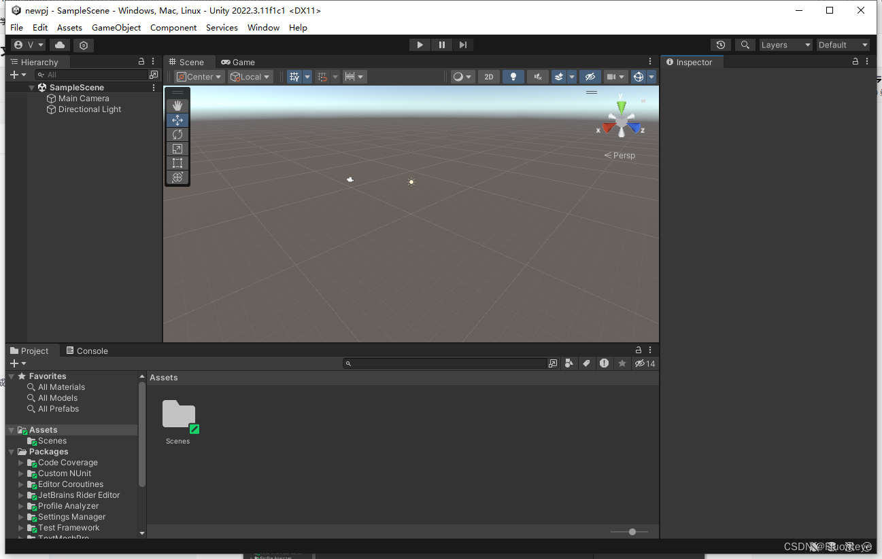882x559 pixels.
Task: Open Unity cloud services icon
Action: click(60, 45)
